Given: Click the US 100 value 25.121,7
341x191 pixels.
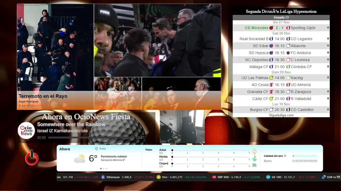Looking at the screenshot, I should point(289,177).
